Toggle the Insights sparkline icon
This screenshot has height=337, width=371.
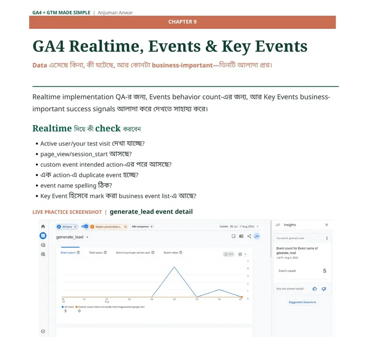point(257,236)
